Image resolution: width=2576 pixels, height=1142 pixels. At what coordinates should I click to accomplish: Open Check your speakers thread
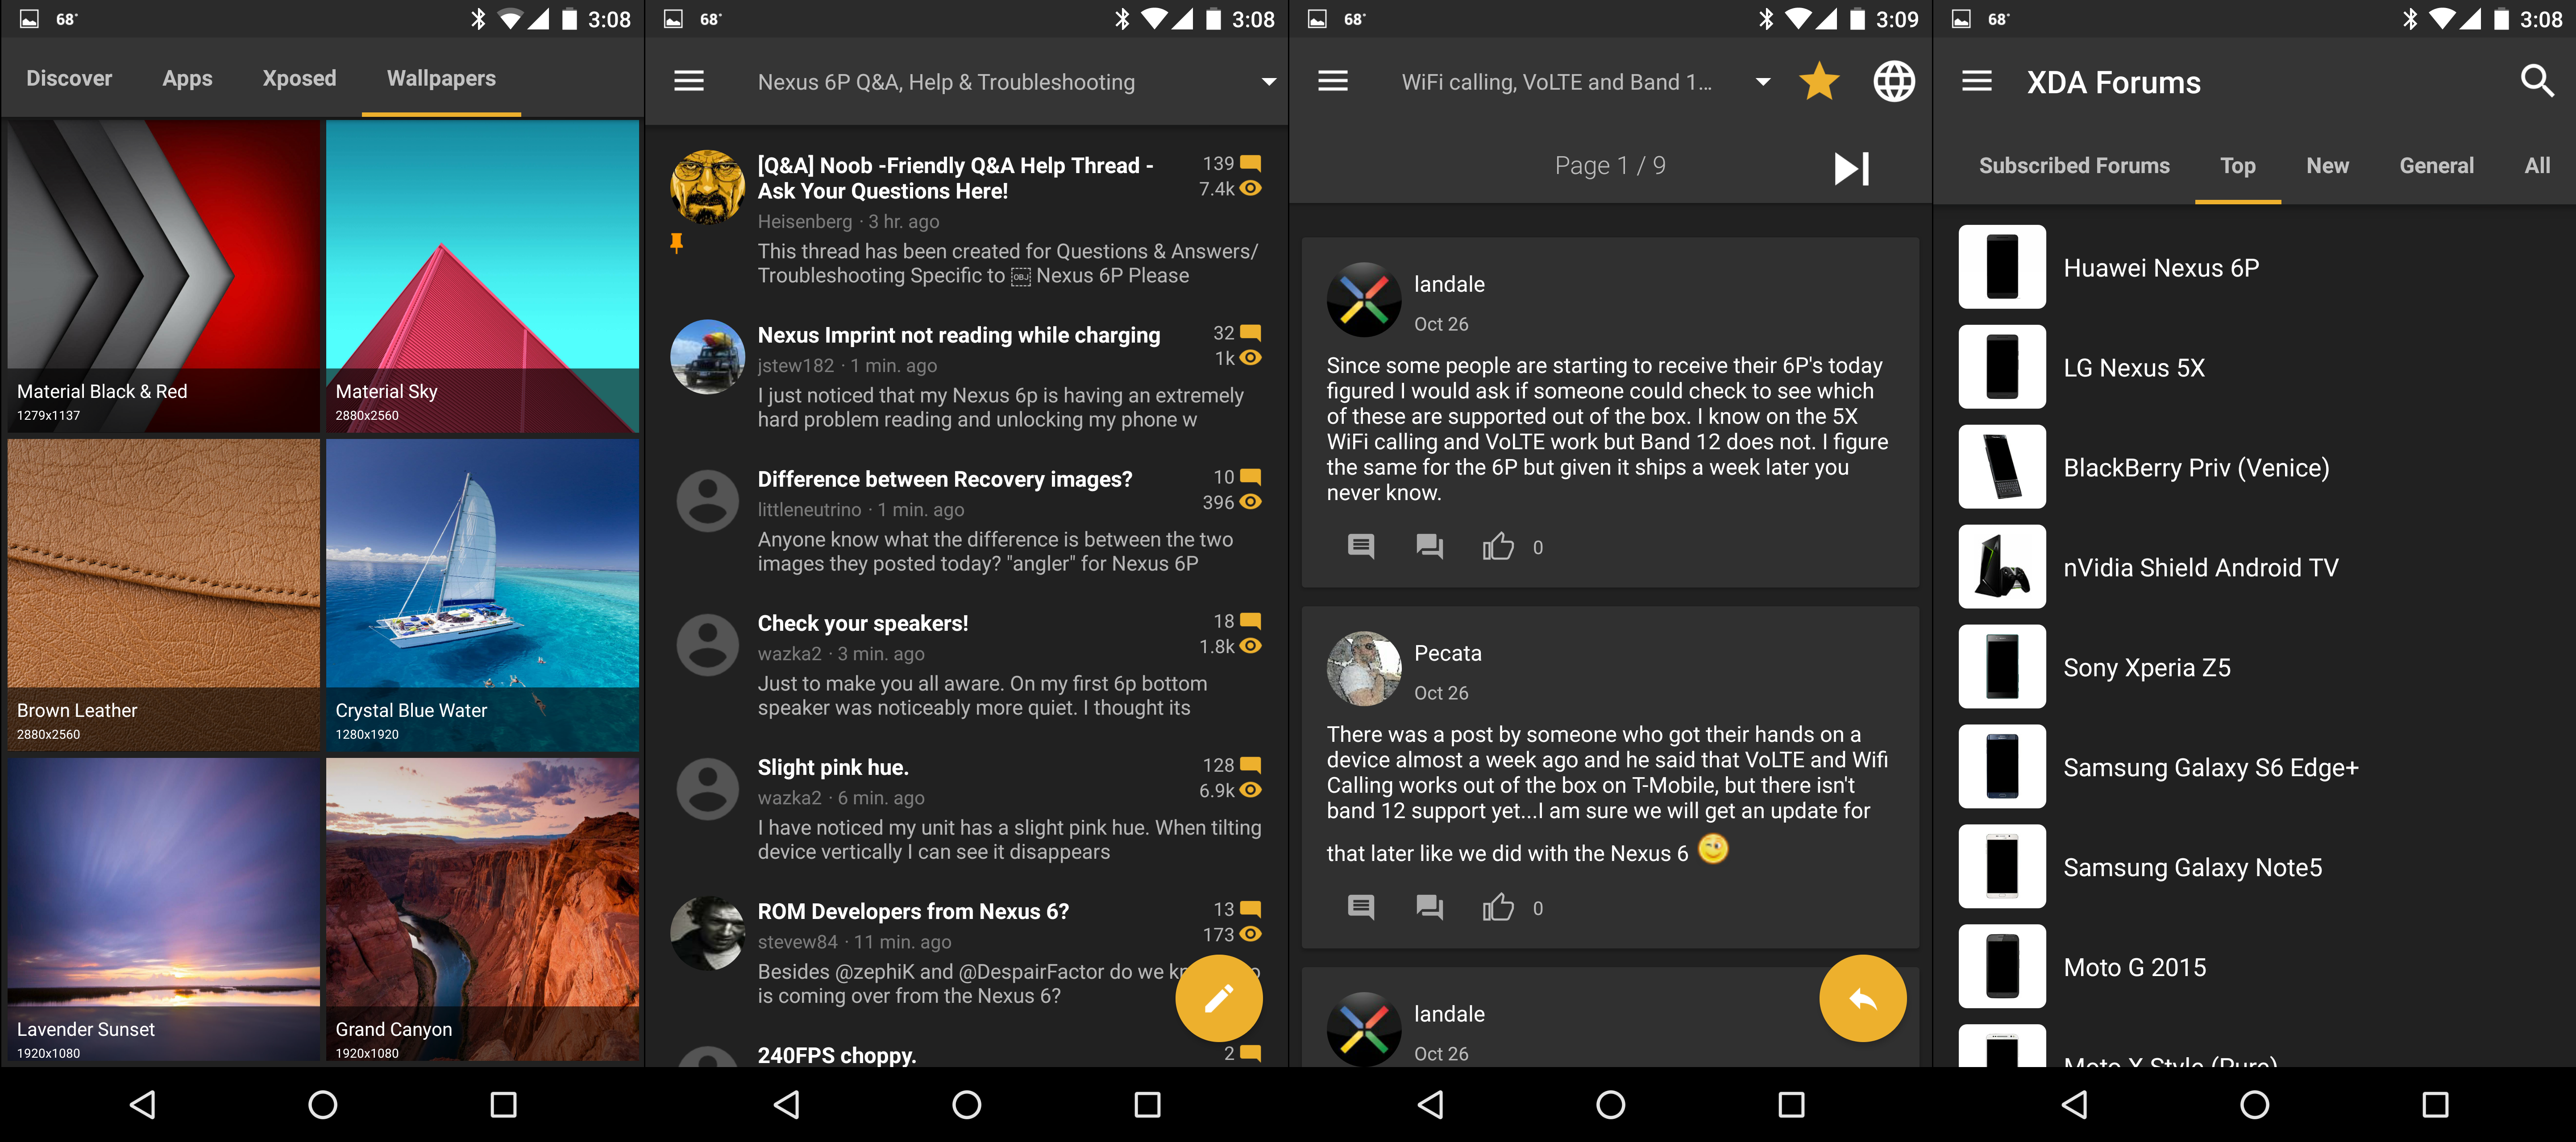pos(966,663)
